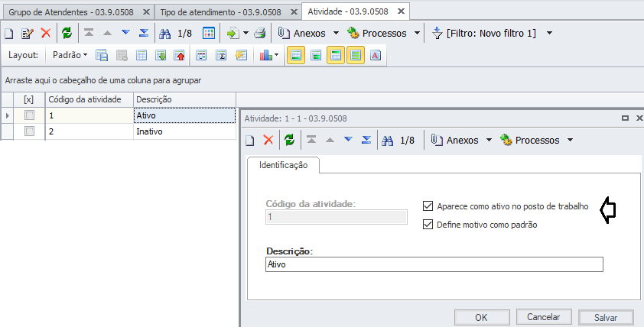Image resolution: width=644 pixels, height=327 pixels.
Task: Click the column chooser icon after red-arrow icon
Action: tap(201, 55)
